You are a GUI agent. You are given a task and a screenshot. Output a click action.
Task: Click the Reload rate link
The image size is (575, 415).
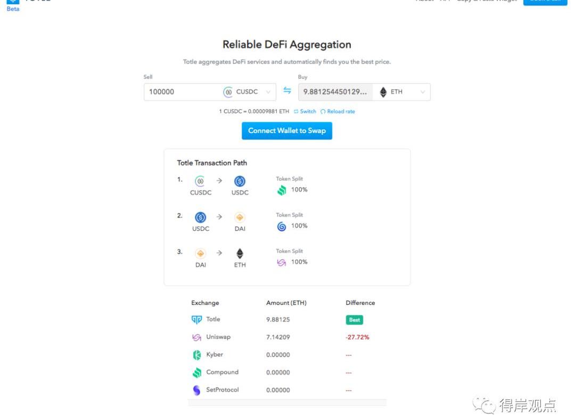point(338,112)
